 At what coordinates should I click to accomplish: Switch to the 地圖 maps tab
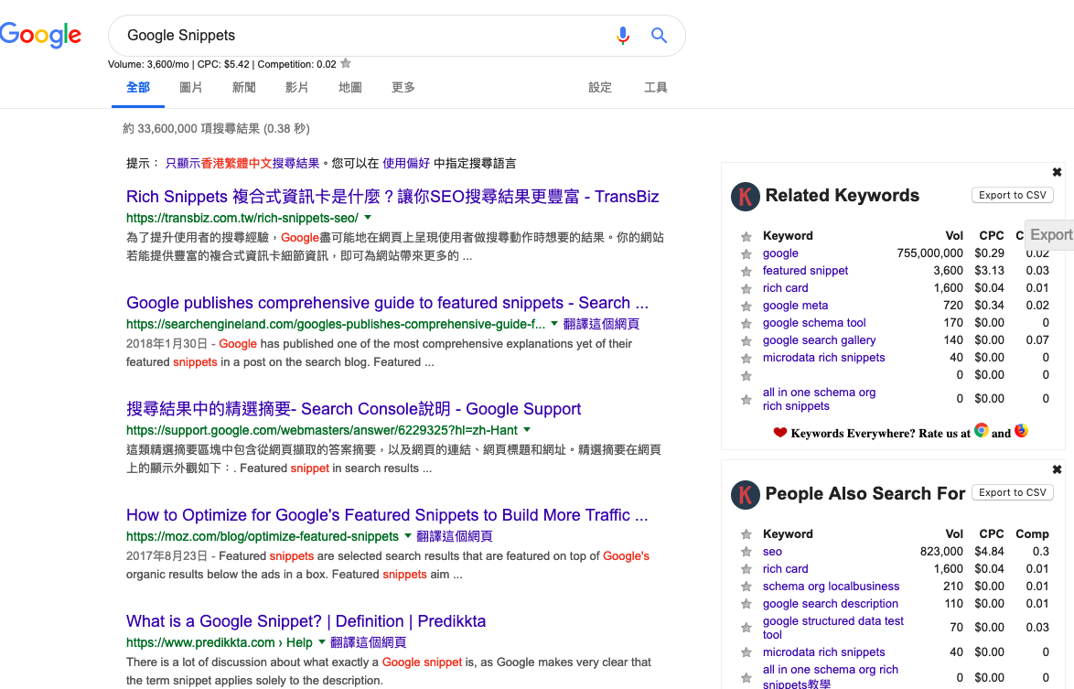pos(350,88)
